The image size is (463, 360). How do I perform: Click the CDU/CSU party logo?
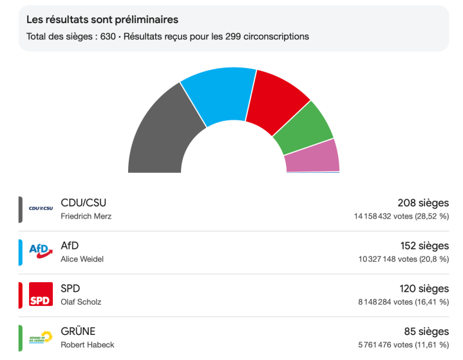tap(41, 208)
